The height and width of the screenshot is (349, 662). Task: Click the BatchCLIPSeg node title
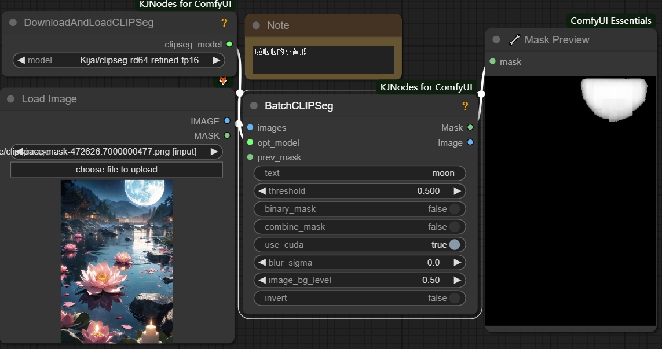tap(299, 106)
